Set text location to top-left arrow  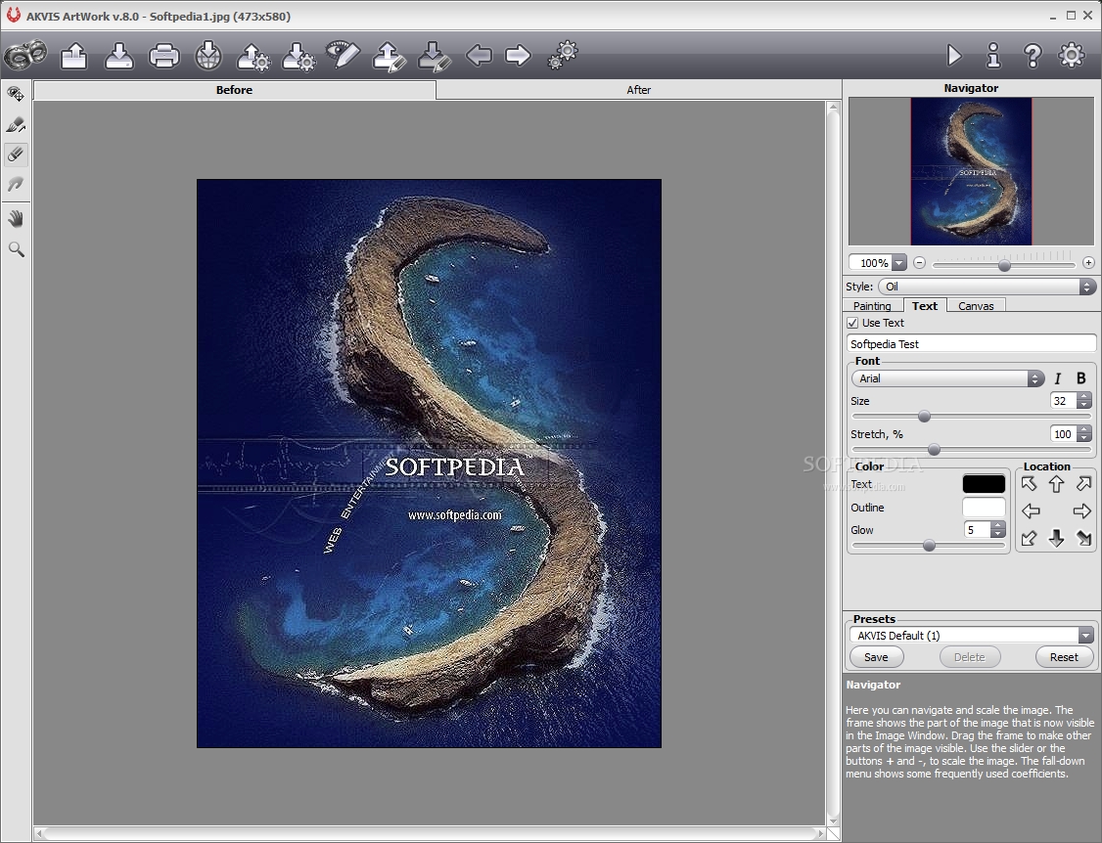tap(1029, 484)
